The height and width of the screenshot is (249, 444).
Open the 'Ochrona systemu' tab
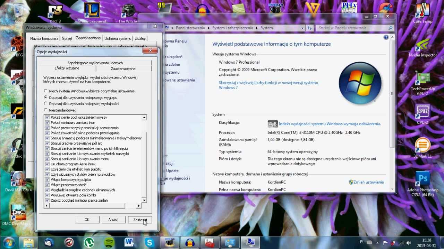click(118, 38)
